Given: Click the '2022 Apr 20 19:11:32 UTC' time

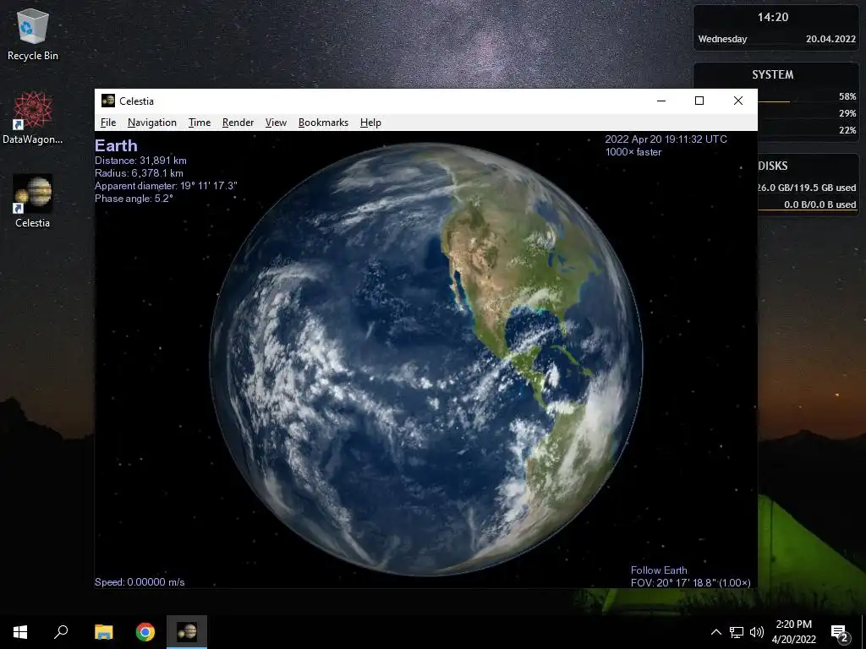Looking at the screenshot, I should pos(666,139).
